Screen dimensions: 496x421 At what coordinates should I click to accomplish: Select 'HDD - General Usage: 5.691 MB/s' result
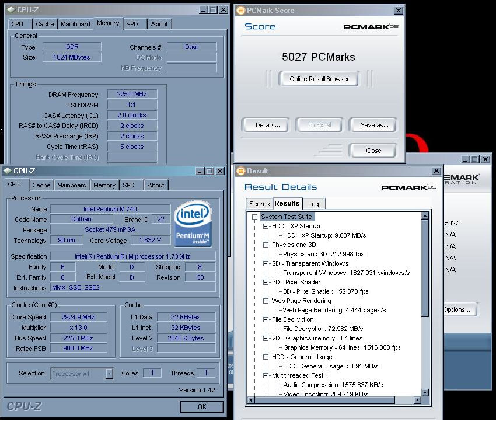[x=330, y=366]
